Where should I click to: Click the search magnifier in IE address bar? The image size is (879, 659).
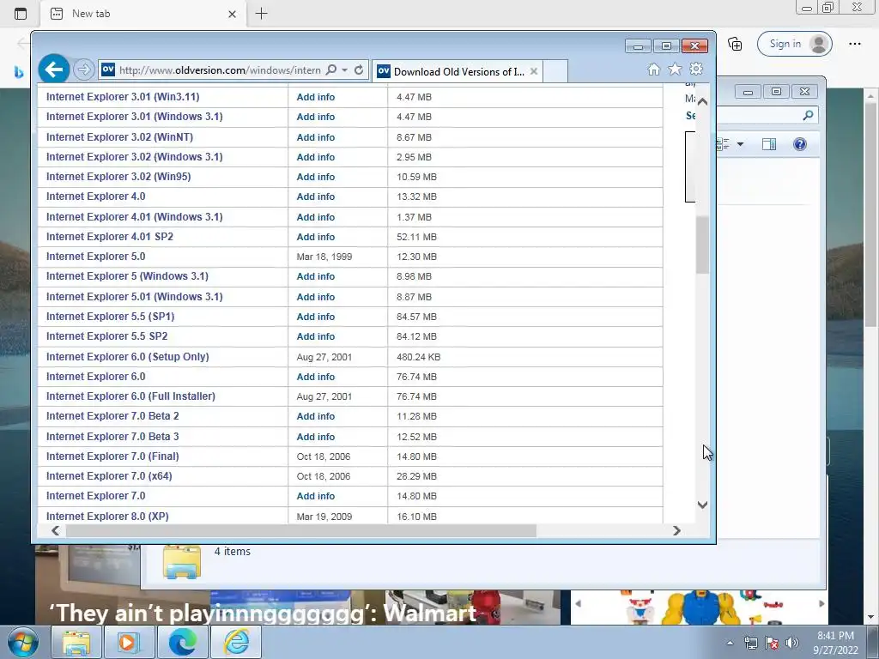(331, 70)
